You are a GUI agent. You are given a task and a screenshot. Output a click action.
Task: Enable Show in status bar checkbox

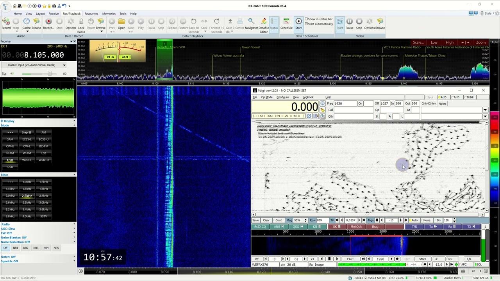click(x=306, y=19)
